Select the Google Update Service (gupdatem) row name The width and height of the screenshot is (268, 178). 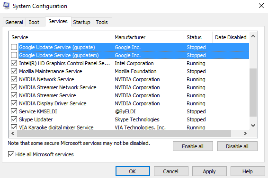tap(59, 55)
